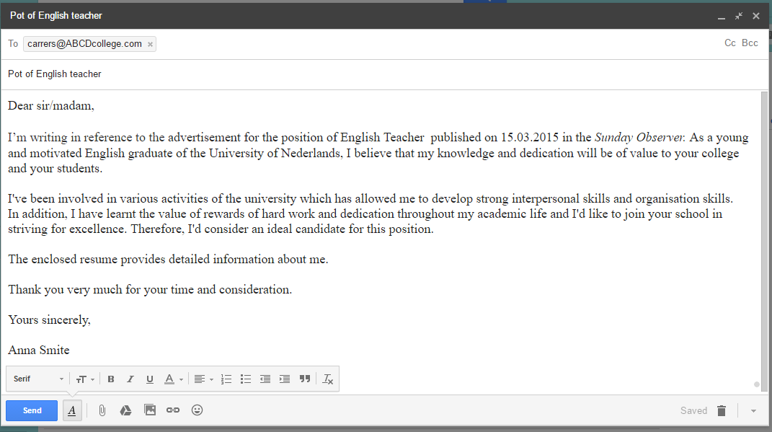Open the Serif font family dropdown
Viewport: 772px width, 432px height.
pos(36,379)
